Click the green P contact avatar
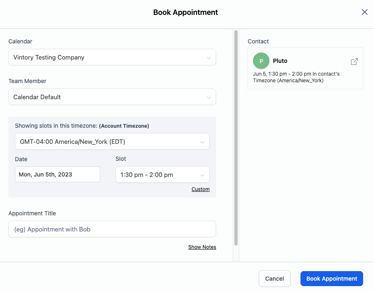Image resolution: width=373 pixels, height=291 pixels. 261,61
